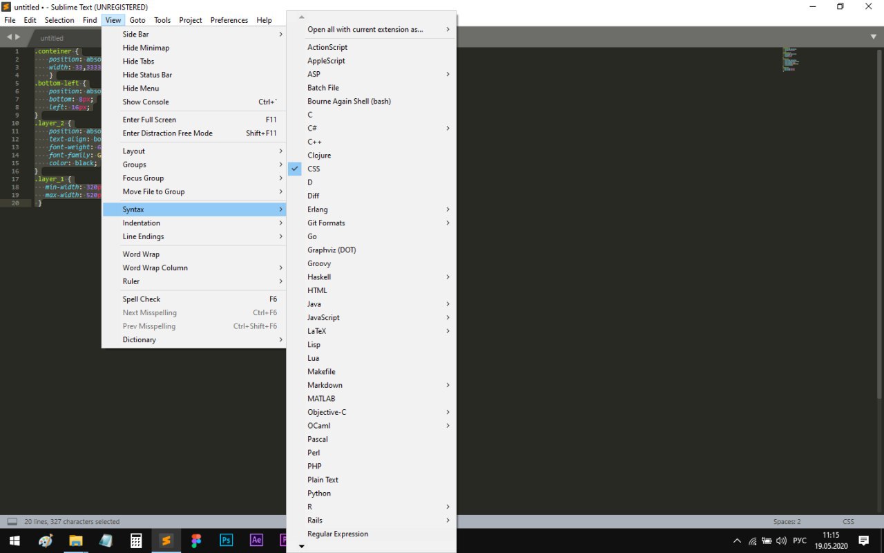The height and width of the screenshot is (553, 884).
Task: Choose Show Console
Action: point(194,102)
